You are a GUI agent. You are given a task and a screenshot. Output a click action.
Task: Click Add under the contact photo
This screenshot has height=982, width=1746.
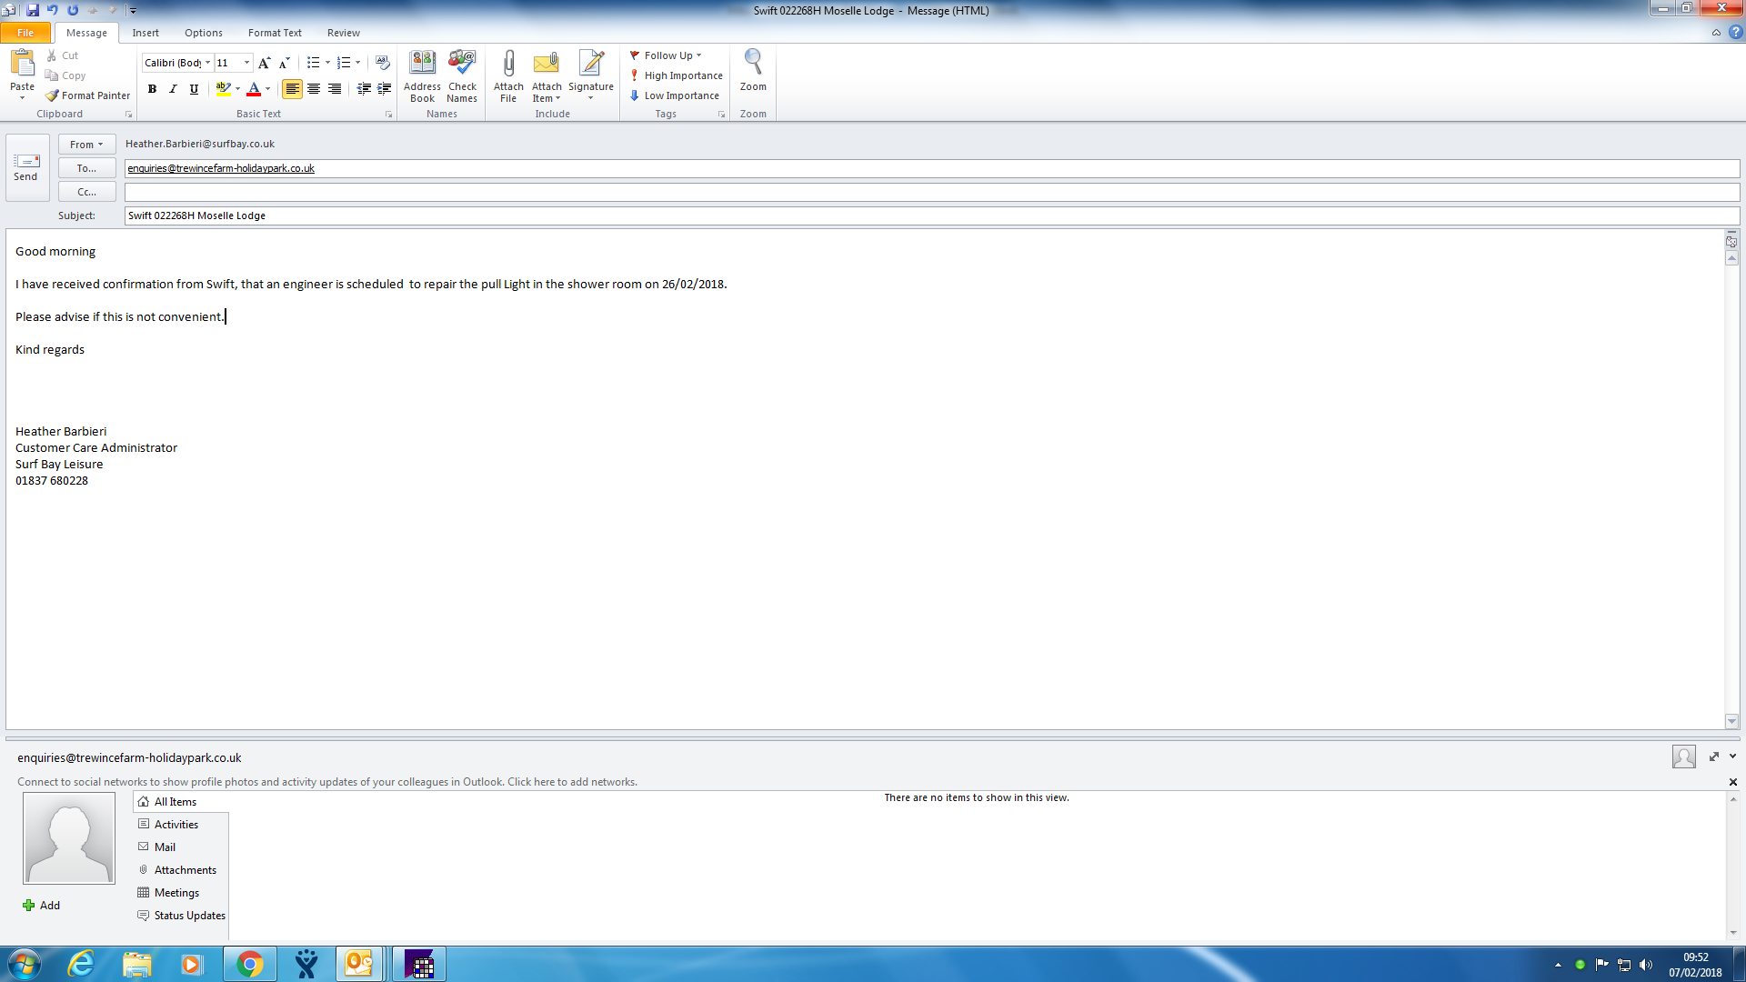(x=42, y=906)
